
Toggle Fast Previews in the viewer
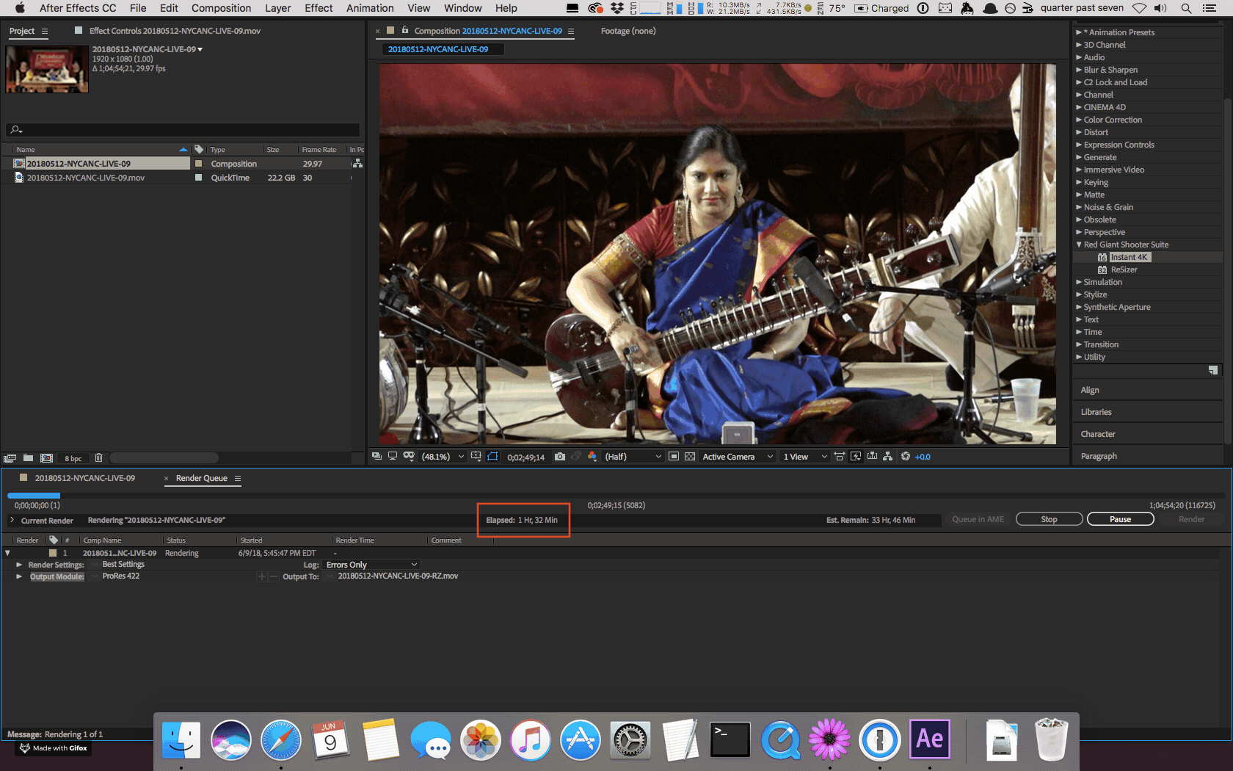(x=856, y=457)
